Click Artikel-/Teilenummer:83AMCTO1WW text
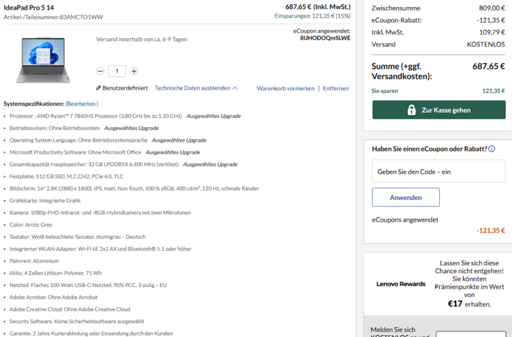 pos(53,17)
